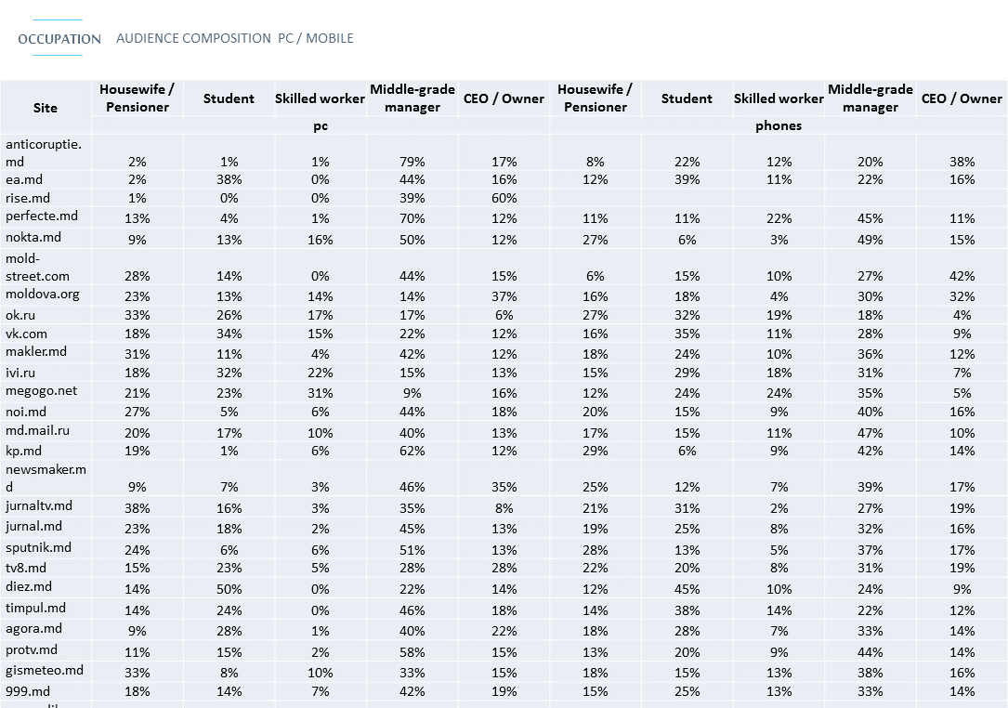Select the 60% cell in rise.md row
Screen dimensions: 1008x708
(x=504, y=198)
